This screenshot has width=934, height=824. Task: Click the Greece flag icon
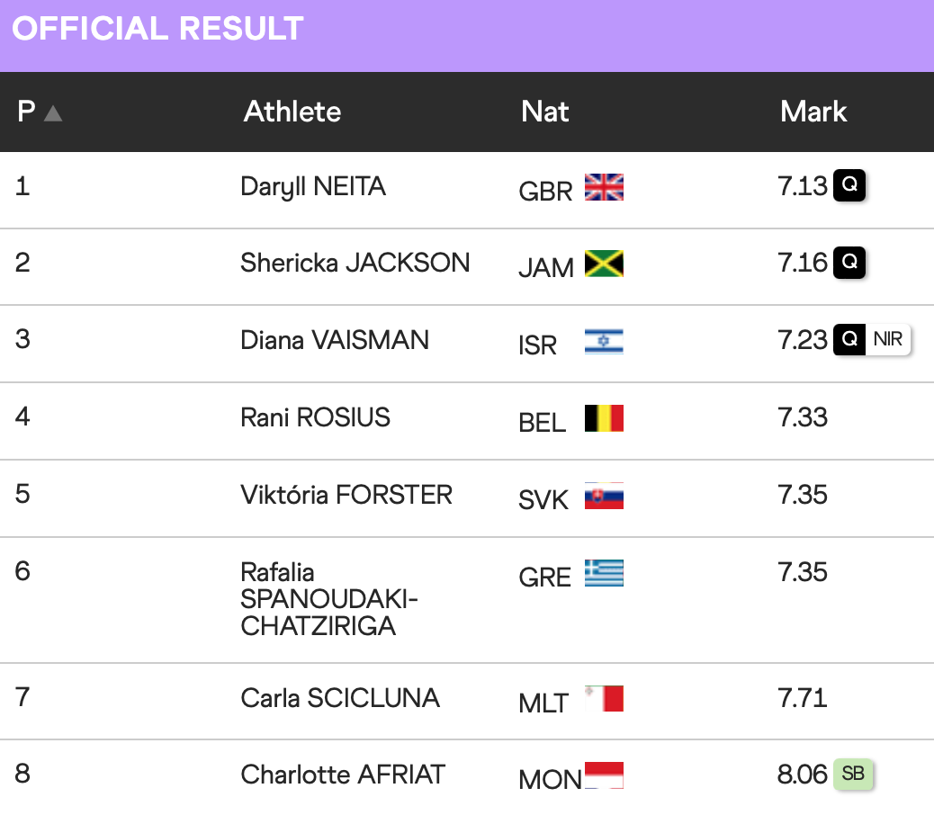(x=604, y=573)
